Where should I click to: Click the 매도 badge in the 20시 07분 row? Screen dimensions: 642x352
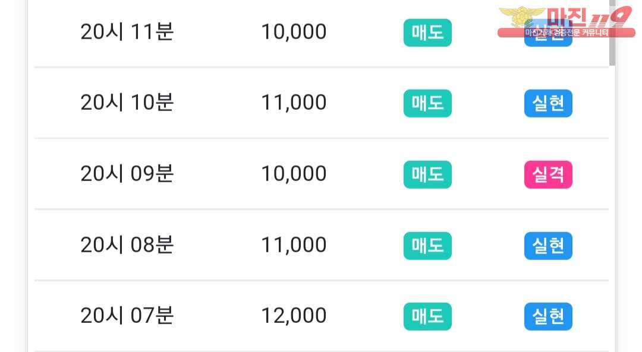(427, 316)
